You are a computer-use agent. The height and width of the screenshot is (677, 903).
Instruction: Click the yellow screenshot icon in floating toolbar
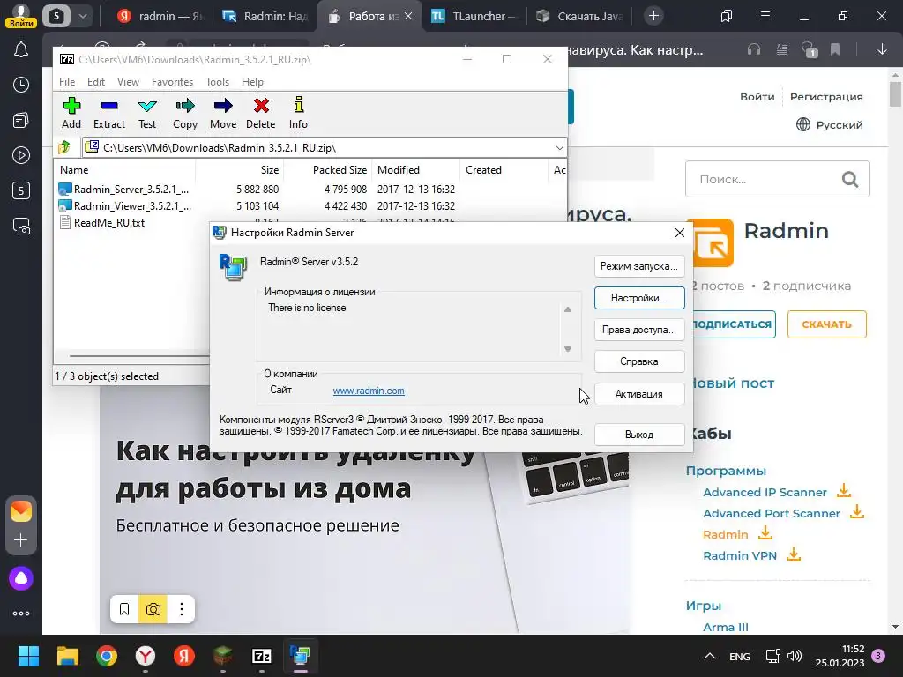(153, 609)
